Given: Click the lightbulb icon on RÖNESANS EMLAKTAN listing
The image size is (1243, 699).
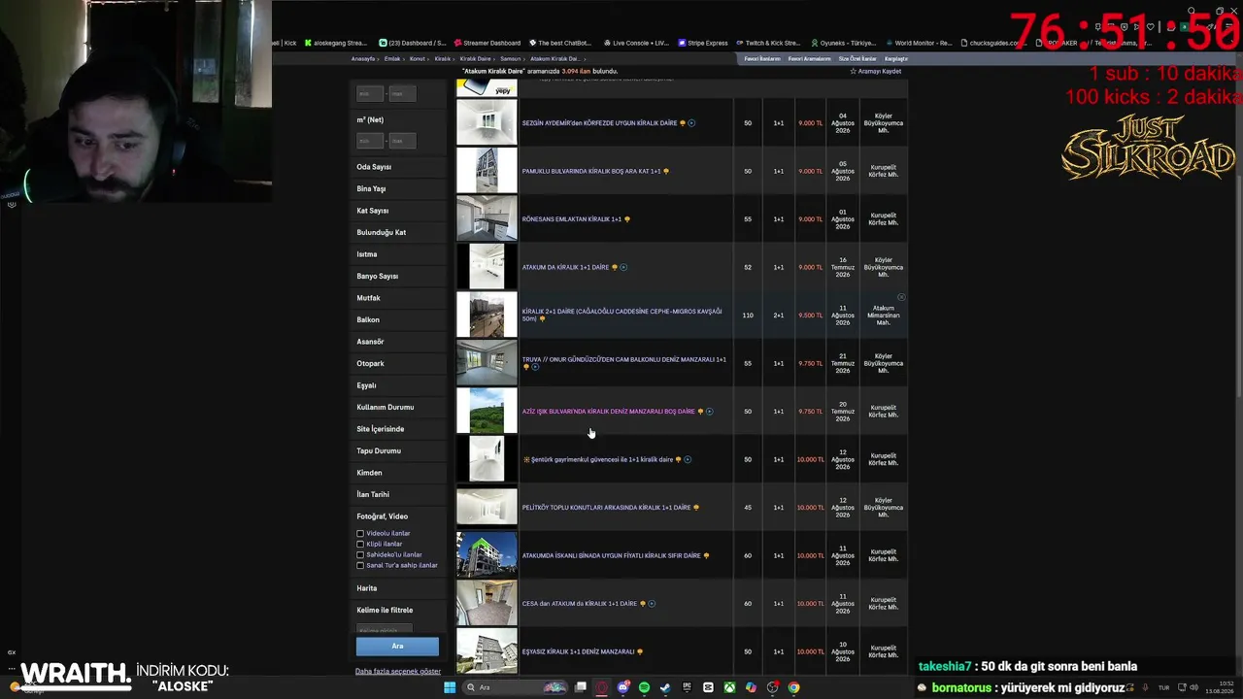Looking at the screenshot, I should tap(627, 219).
